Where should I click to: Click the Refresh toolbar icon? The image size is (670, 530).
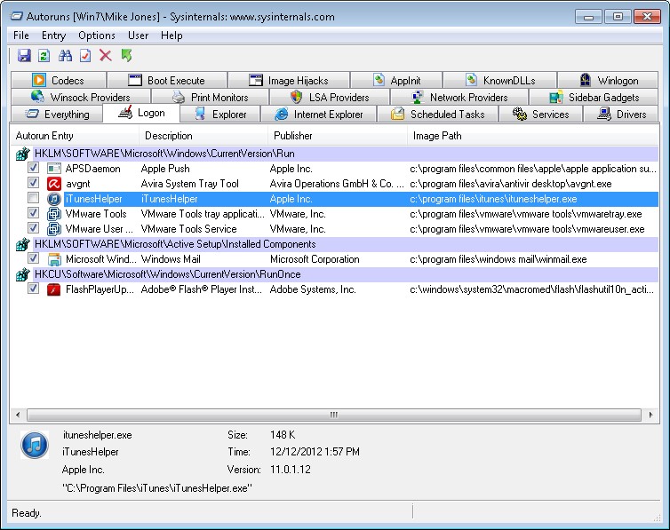(x=44, y=55)
